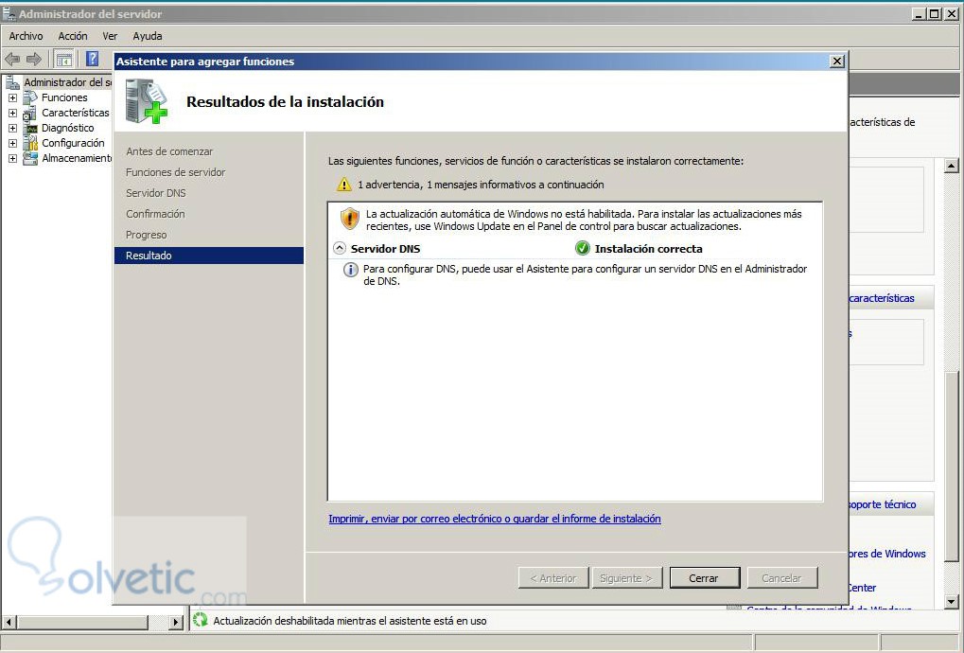Click the blue information icon beside DNS message
This screenshot has width=964, height=653.
tap(350, 270)
